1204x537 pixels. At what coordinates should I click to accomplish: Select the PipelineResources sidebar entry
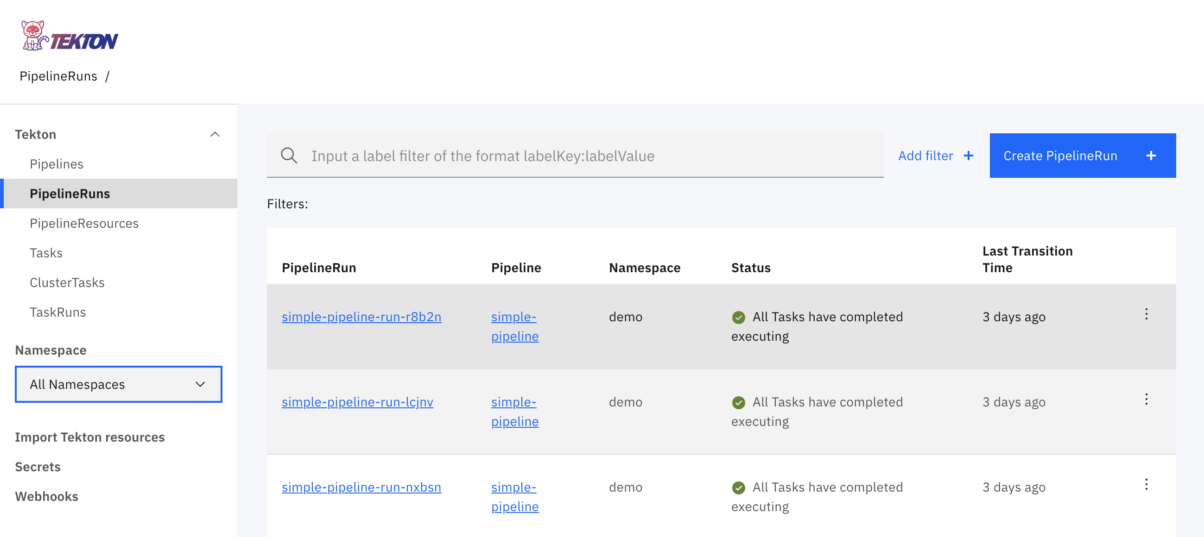(84, 223)
